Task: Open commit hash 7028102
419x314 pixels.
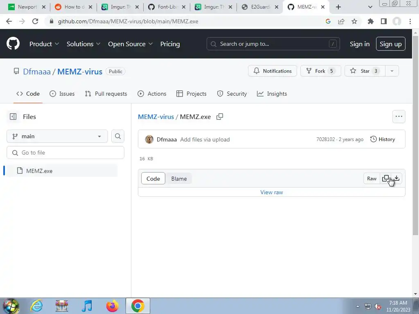Action: tap(325, 139)
